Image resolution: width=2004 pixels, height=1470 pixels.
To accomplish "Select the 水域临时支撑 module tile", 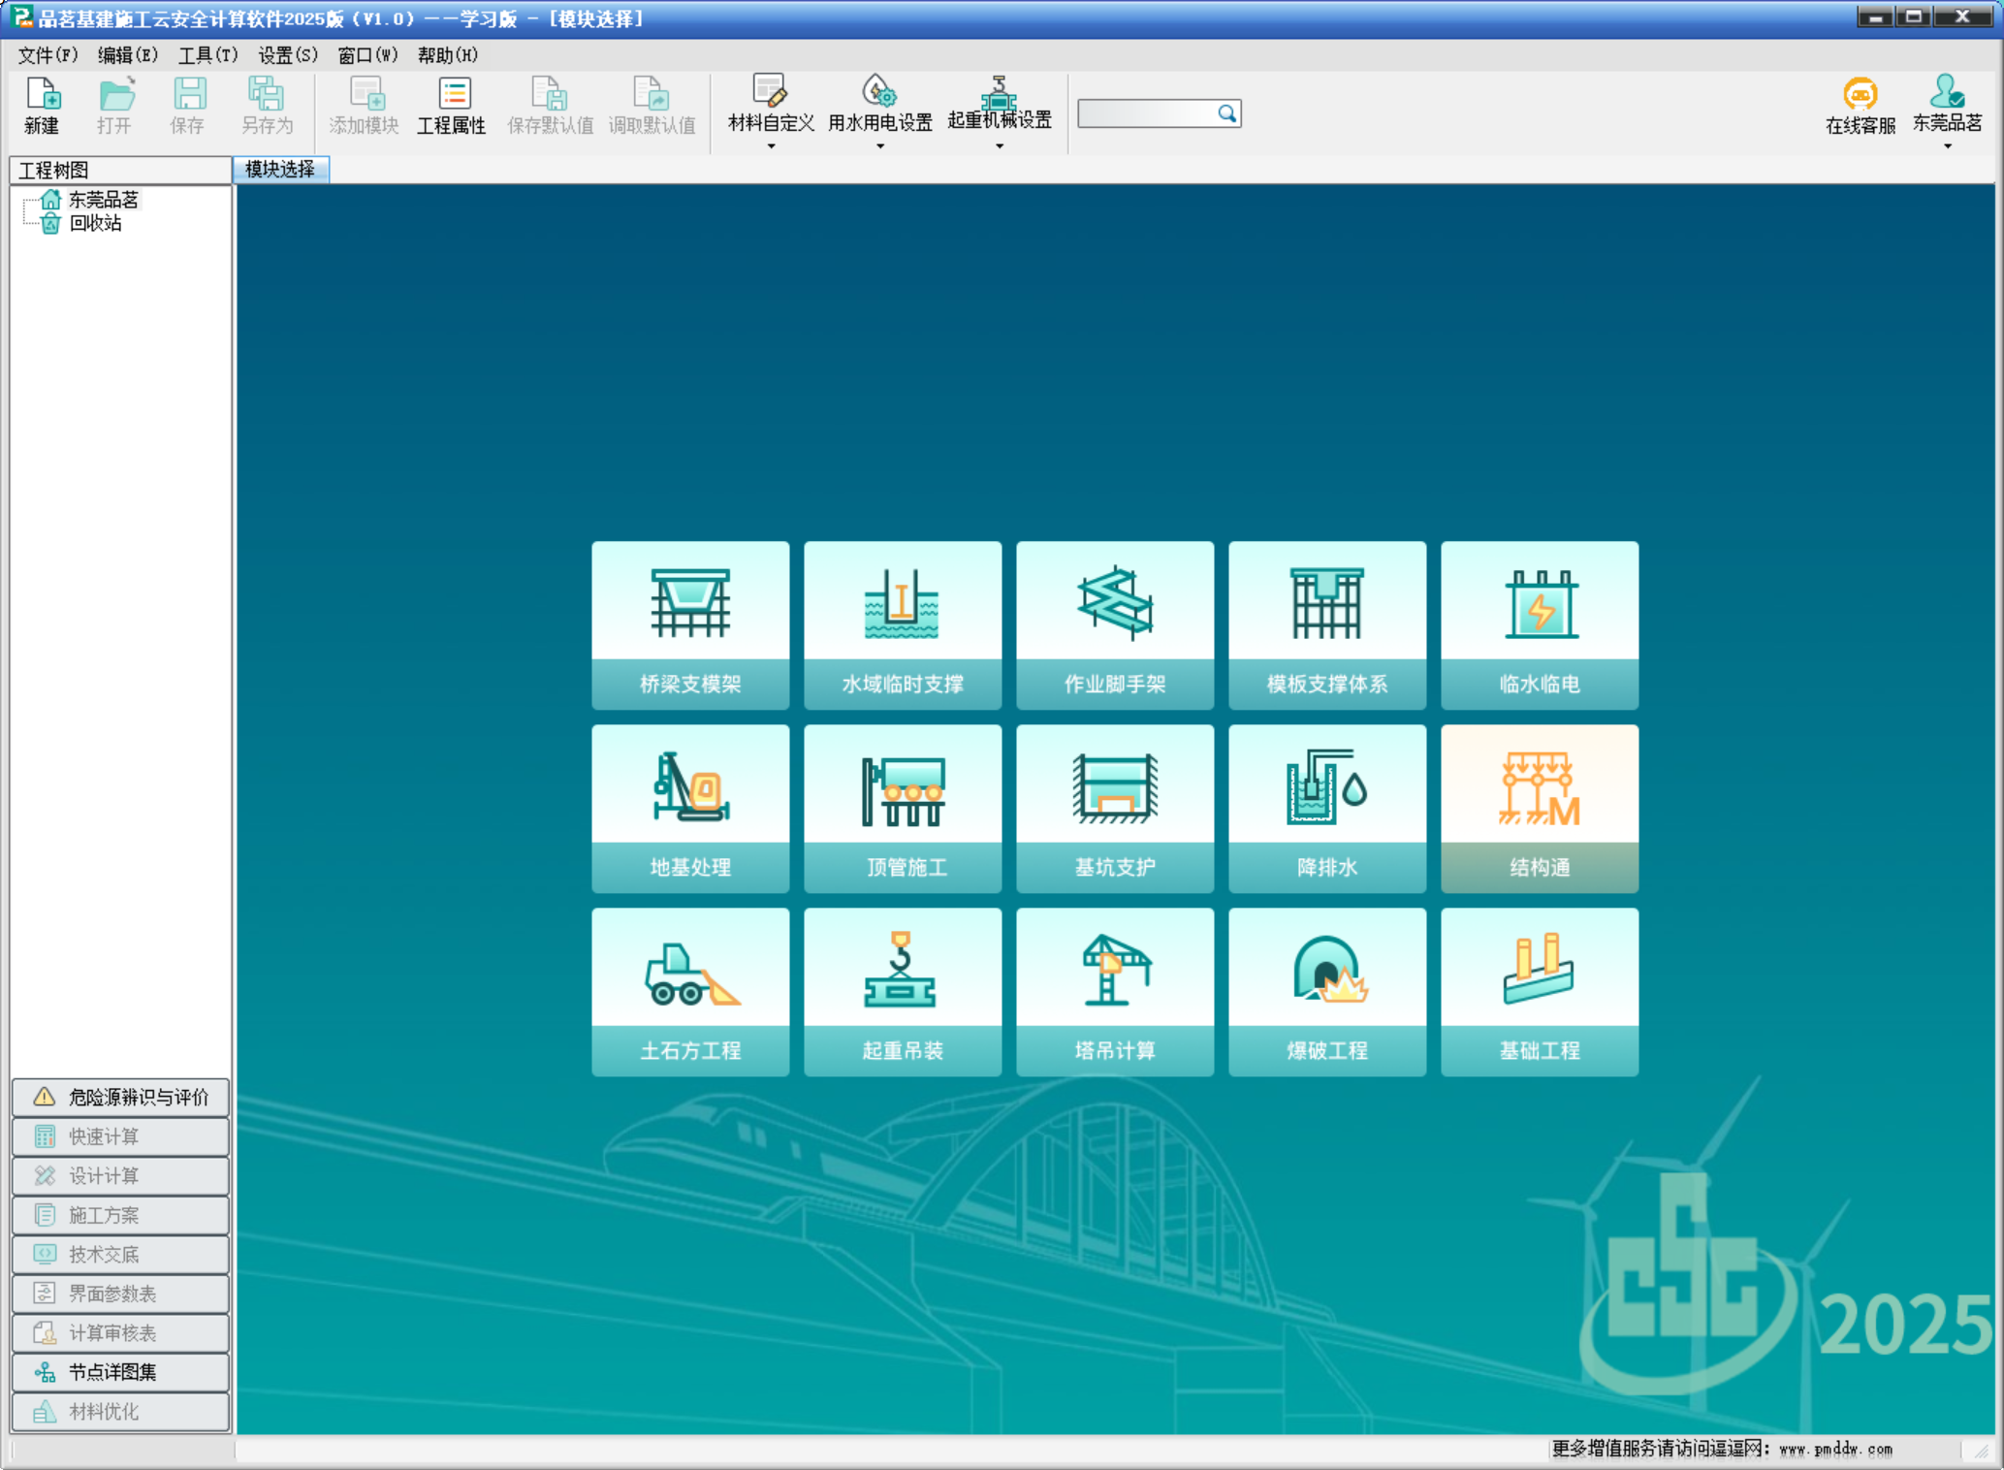I will point(903,624).
